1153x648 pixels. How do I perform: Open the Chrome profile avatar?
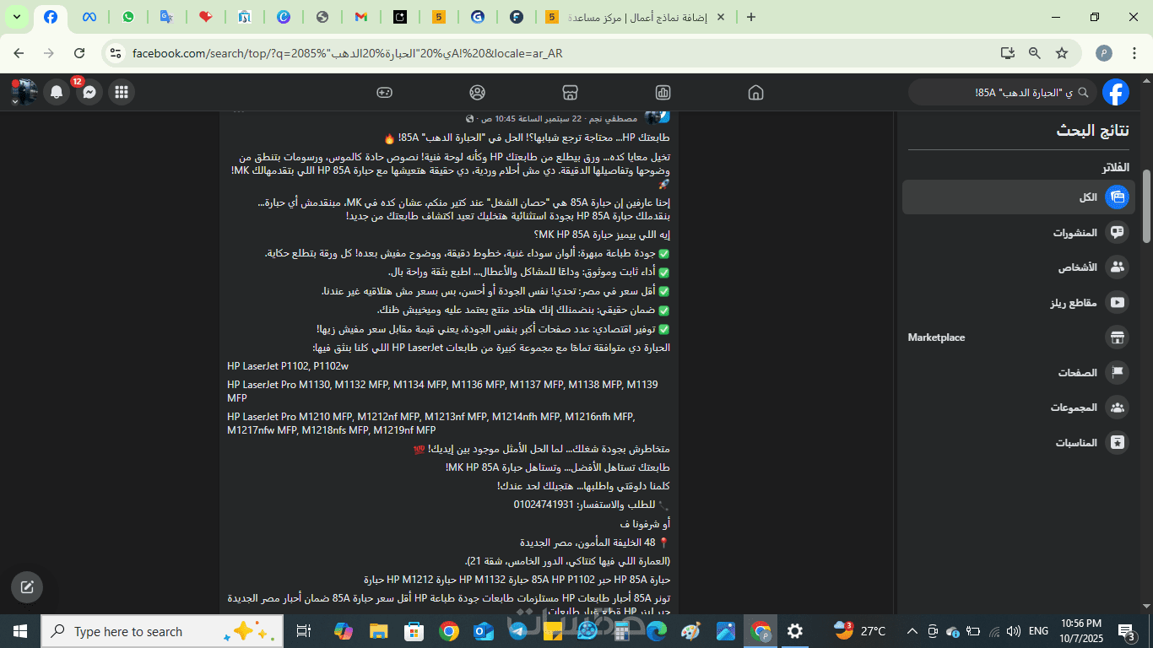(x=1104, y=53)
